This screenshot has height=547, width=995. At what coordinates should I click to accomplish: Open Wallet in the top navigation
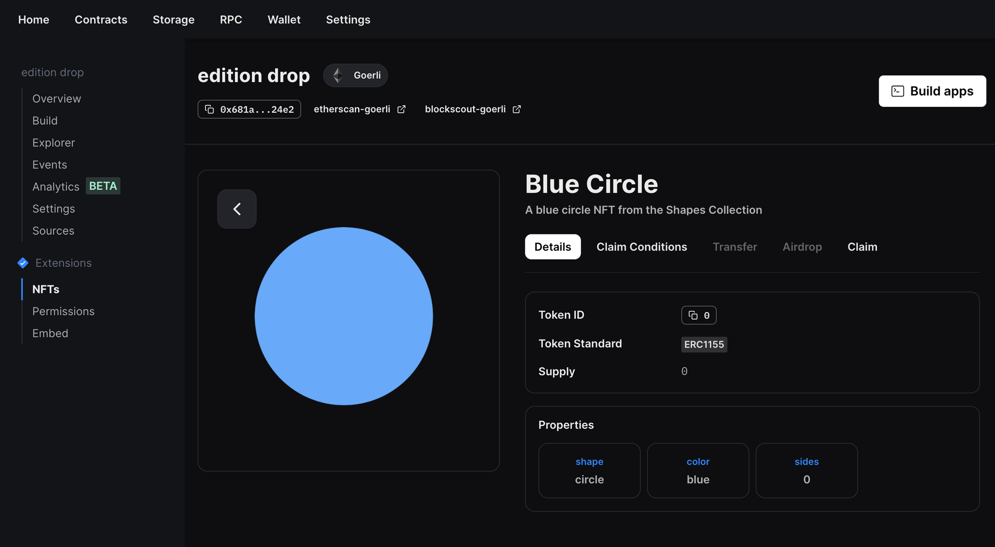click(x=284, y=20)
